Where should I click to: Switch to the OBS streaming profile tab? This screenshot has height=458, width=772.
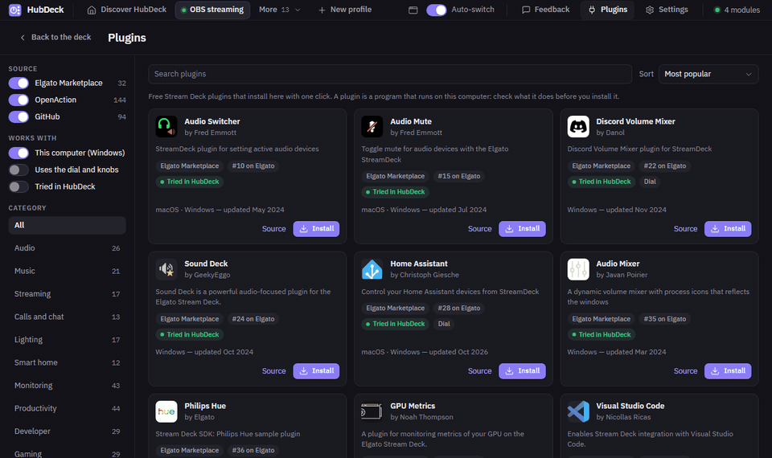coord(212,10)
